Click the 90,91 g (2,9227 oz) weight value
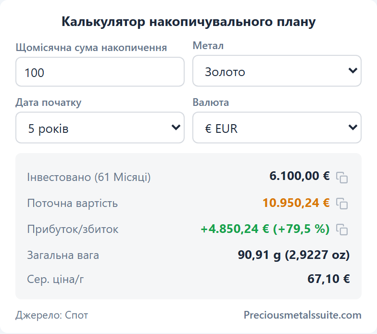This screenshot has height=334, width=377. pos(293,255)
